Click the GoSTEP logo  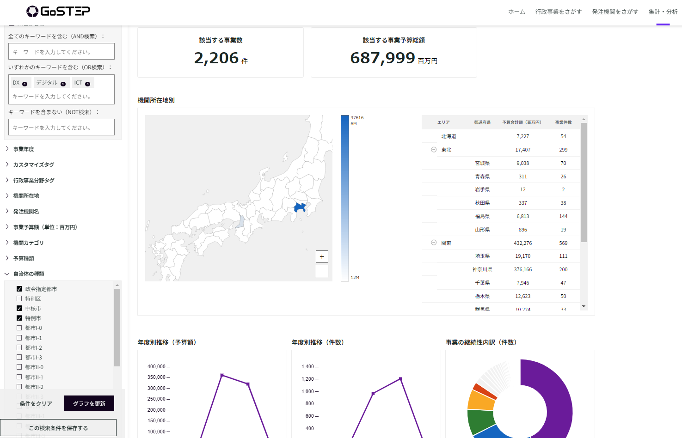pos(58,11)
